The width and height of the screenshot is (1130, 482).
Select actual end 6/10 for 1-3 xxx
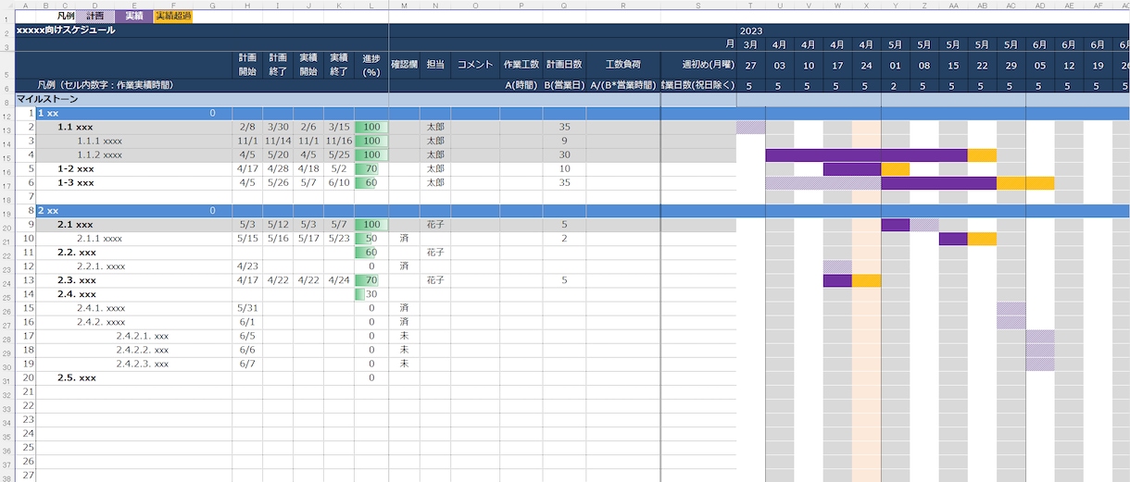(x=339, y=182)
